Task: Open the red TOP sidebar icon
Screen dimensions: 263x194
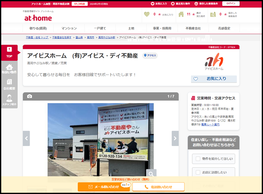Action: 9,52
